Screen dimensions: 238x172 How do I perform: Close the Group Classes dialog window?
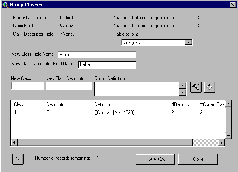click(232, 5)
